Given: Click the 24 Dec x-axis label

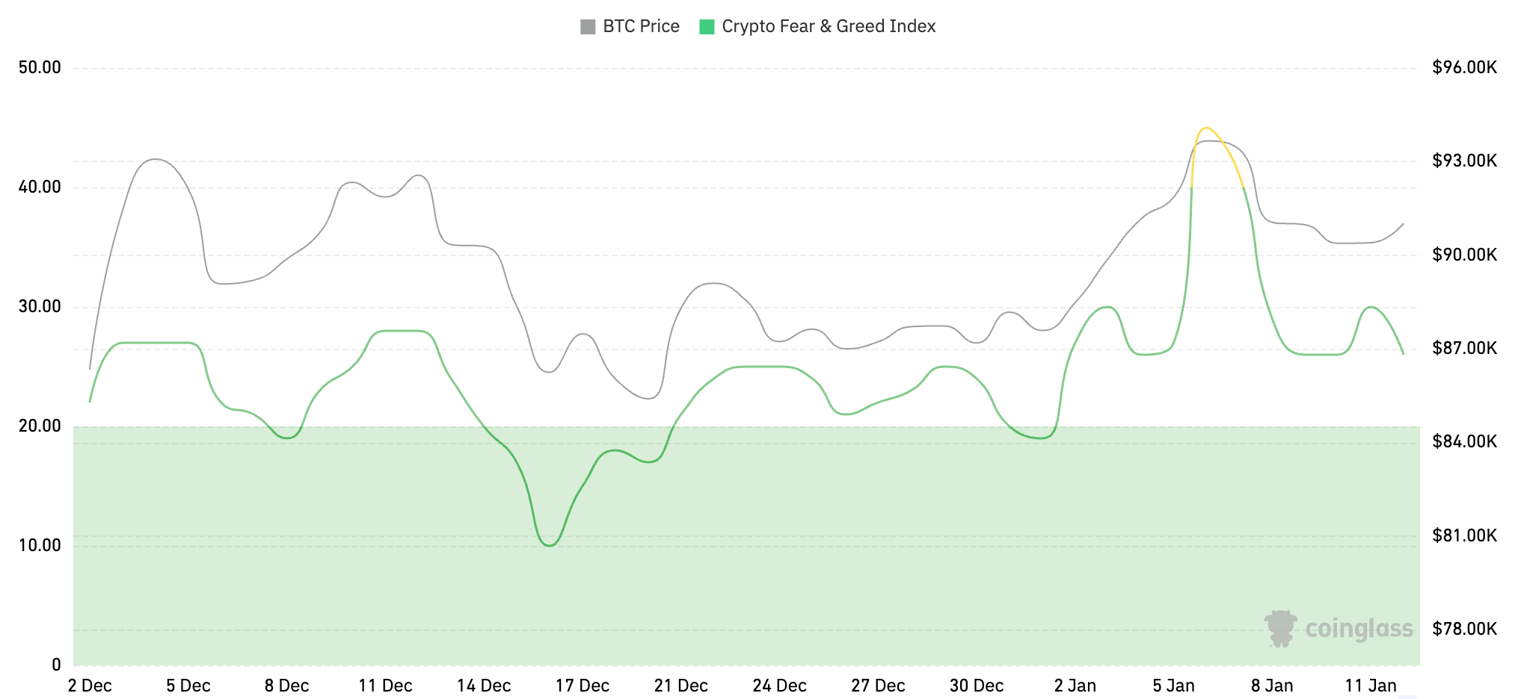Looking at the screenshot, I should pos(779,686).
